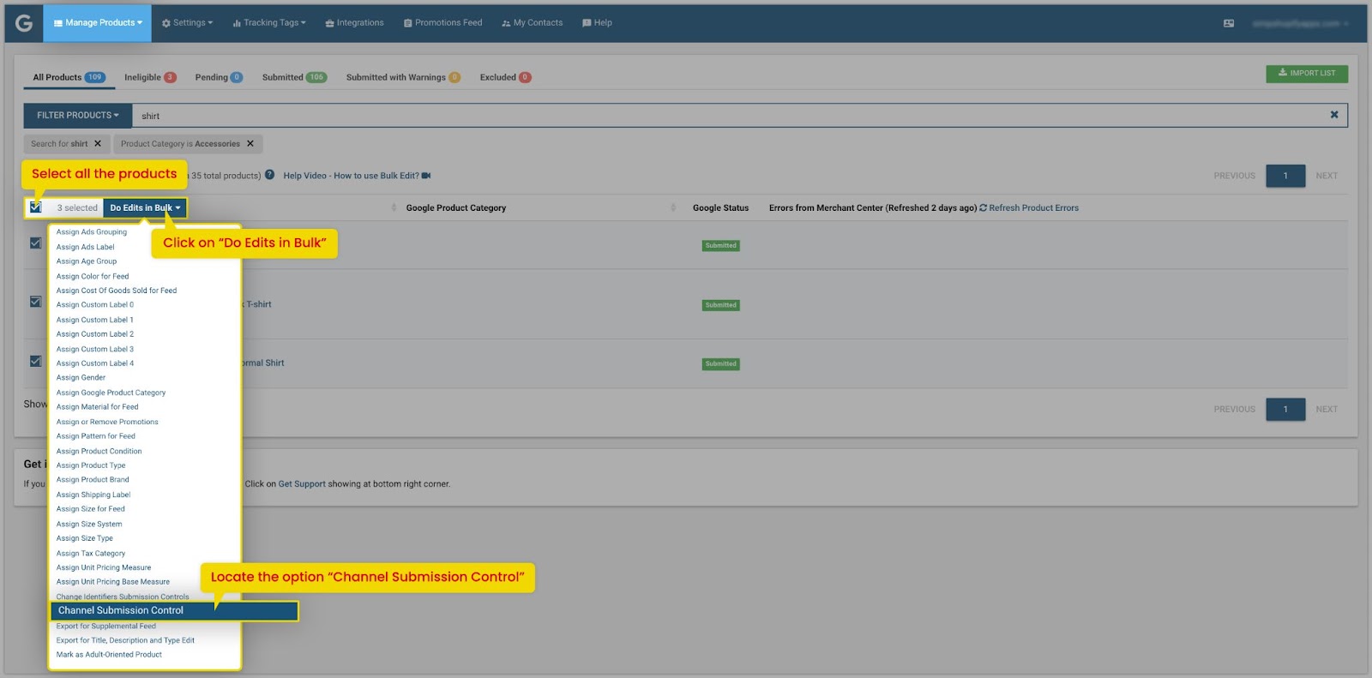Select Assign Shipping Label
Screen dimensions: 1372x678
pos(93,495)
